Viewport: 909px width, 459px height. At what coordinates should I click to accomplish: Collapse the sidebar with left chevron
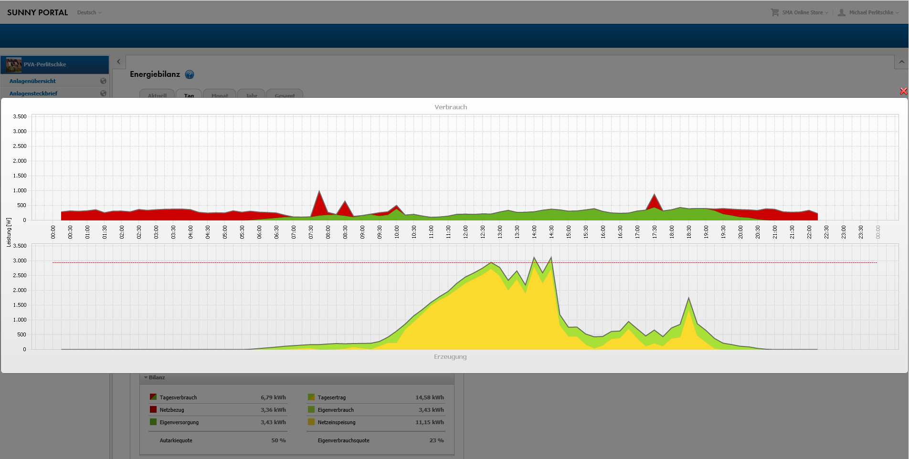(119, 62)
